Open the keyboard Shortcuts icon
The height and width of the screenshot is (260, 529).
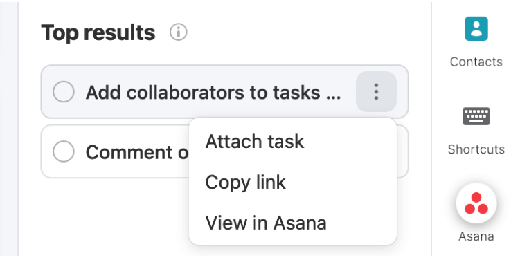point(476,116)
